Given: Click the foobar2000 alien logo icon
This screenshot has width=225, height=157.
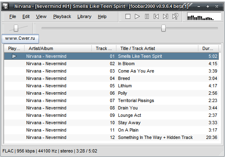Looking at the screenshot, I should [6, 6].
